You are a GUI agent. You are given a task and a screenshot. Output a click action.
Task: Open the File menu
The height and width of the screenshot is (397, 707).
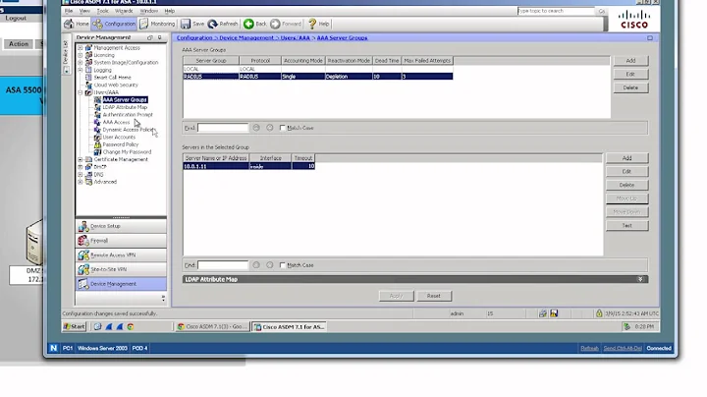click(x=69, y=11)
